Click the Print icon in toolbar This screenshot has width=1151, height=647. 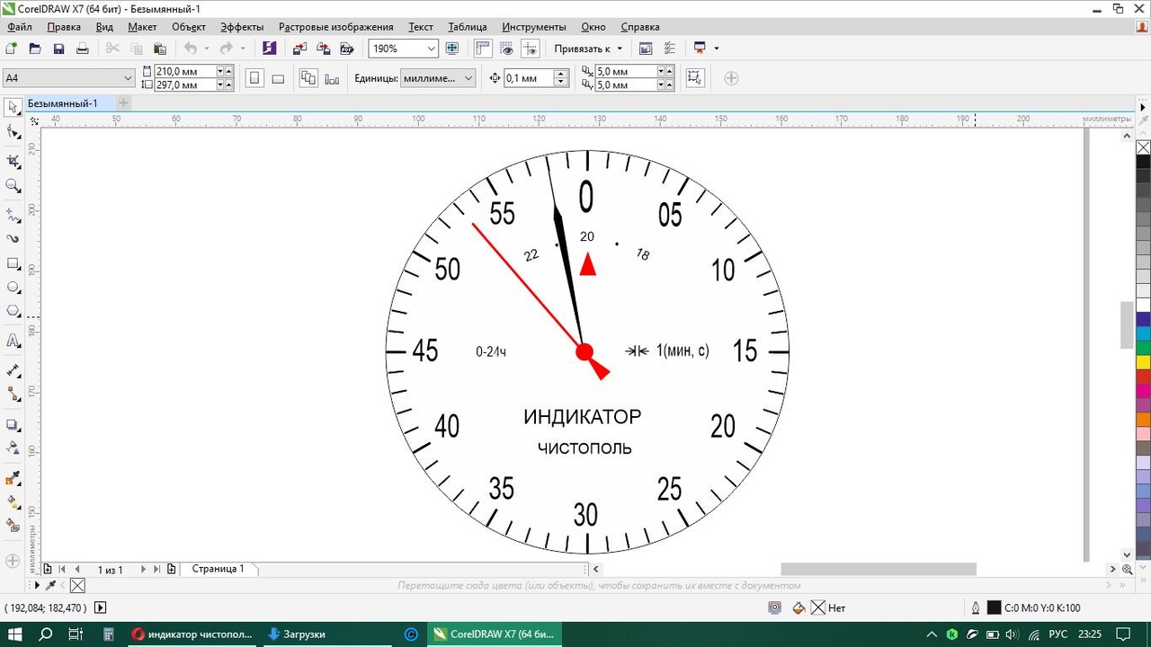tap(82, 49)
